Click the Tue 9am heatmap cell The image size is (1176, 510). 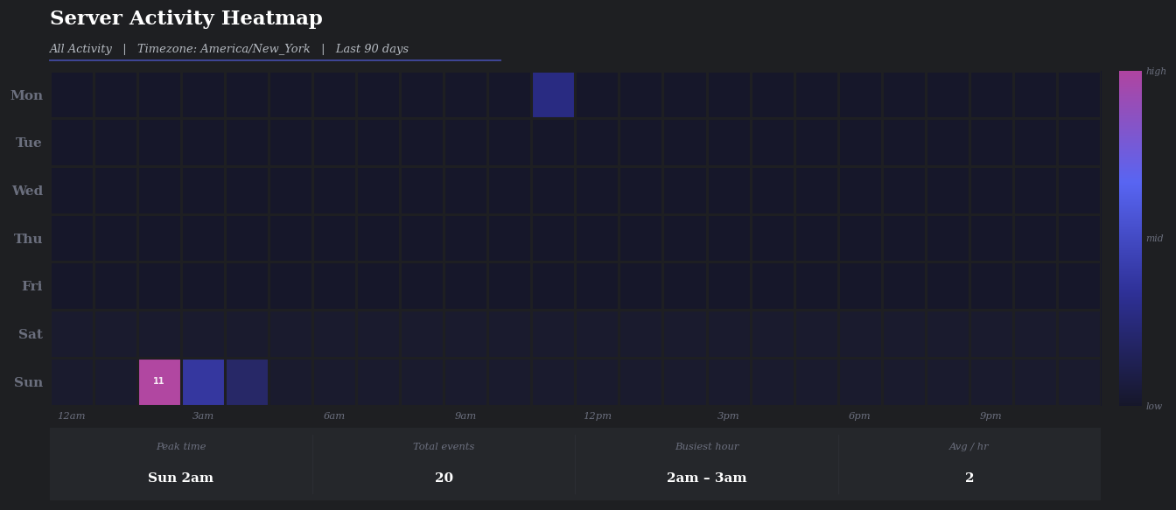point(465,143)
